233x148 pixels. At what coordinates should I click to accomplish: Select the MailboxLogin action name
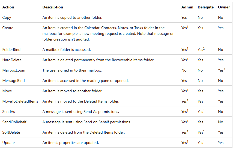[14, 70]
